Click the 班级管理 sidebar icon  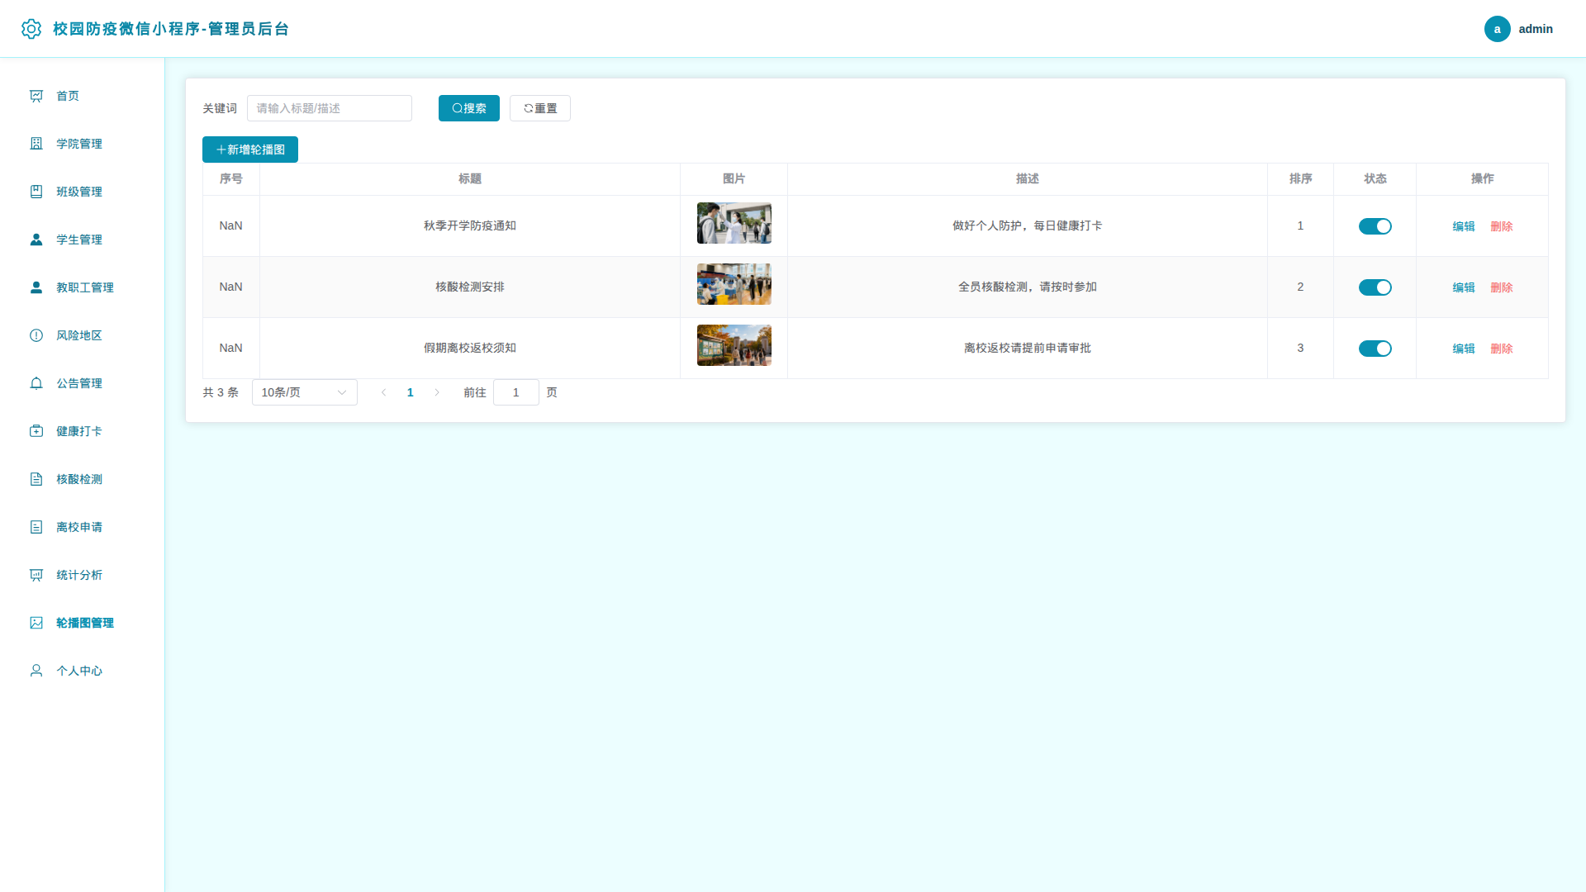(x=36, y=192)
